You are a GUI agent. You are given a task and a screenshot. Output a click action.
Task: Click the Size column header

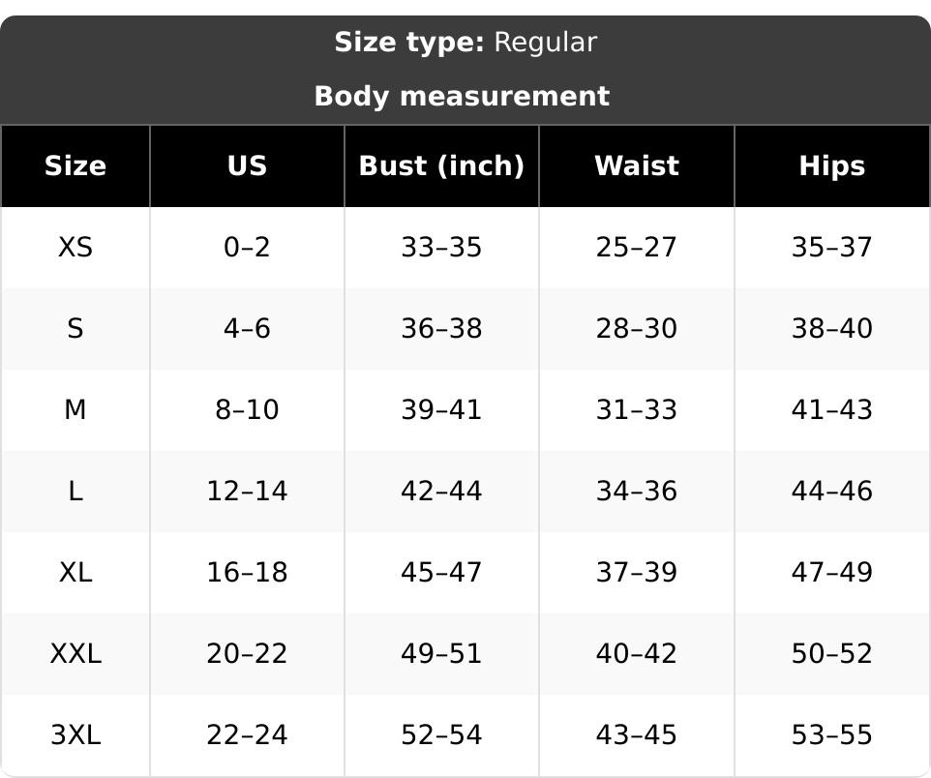(x=75, y=165)
